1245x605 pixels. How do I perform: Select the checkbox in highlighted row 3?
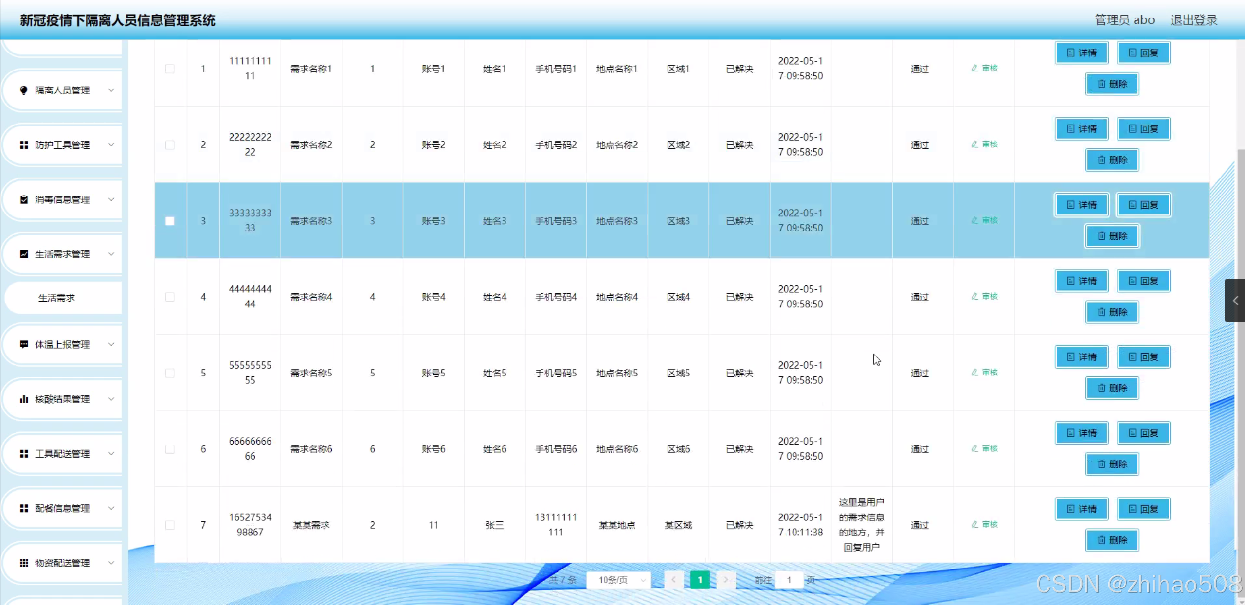click(170, 221)
